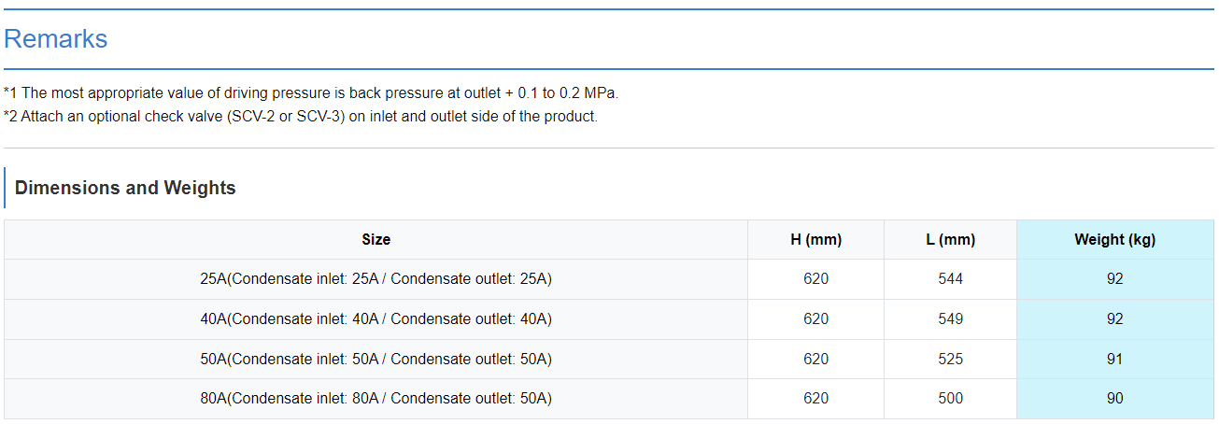Click the weight cell showing 91
The image size is (1219, 424).
coord(1114,360)
